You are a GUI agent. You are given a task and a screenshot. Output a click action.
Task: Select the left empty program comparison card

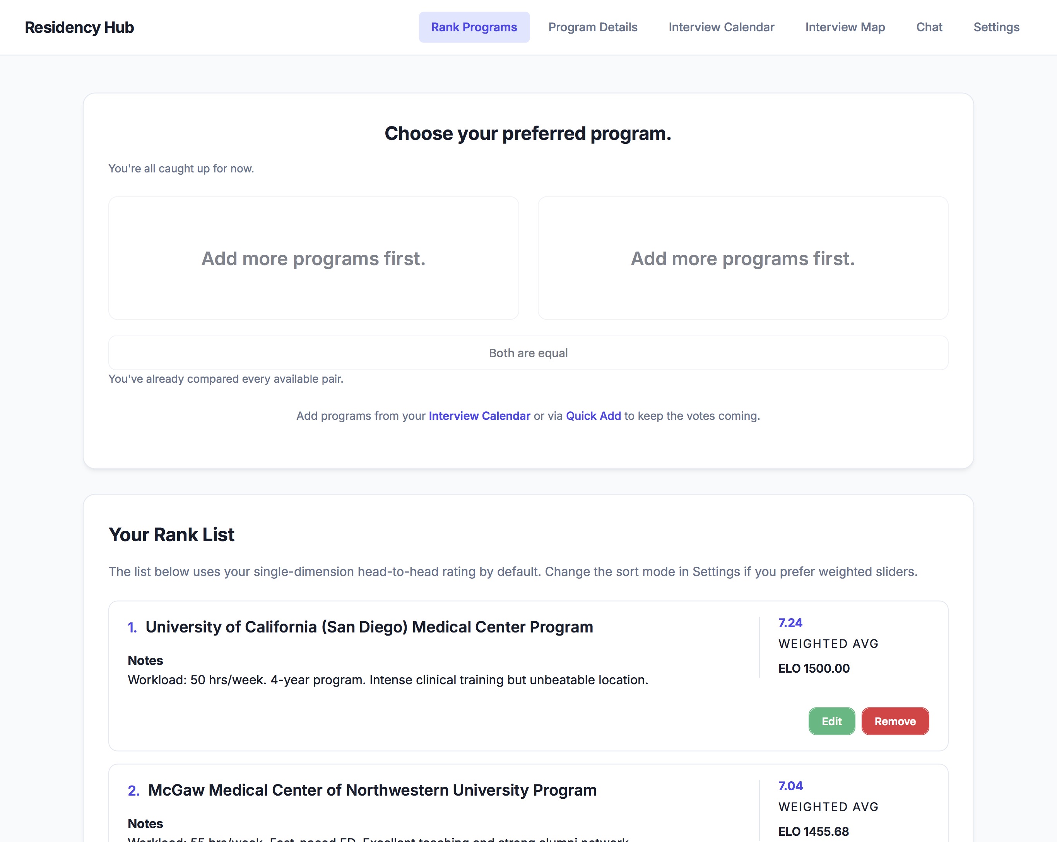313,258
